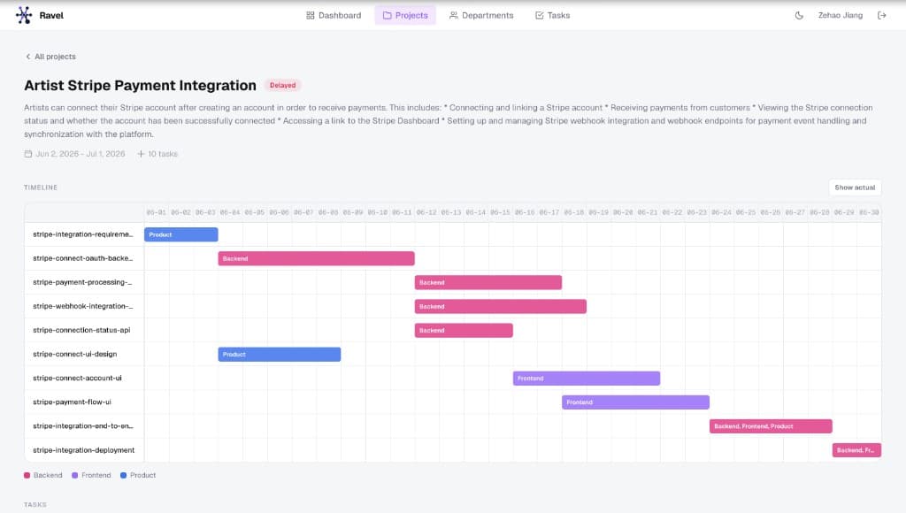Select the stripe-connection-status-api Backend bar
Screen dimensions: 906x513
[x=464, y=331]
